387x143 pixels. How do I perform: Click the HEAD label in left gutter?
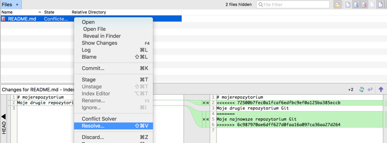coord(4,128)
